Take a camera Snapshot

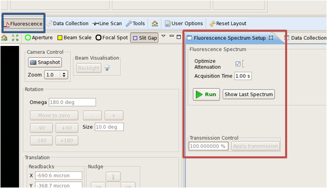45,62
